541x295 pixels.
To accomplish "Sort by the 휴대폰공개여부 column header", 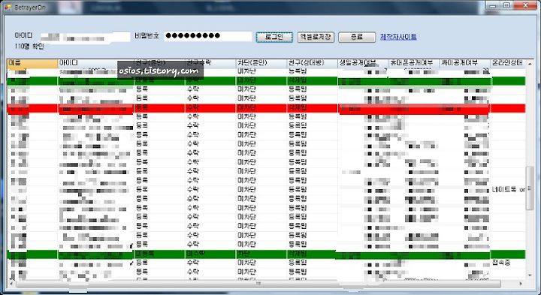I will (x=414, y=63).
